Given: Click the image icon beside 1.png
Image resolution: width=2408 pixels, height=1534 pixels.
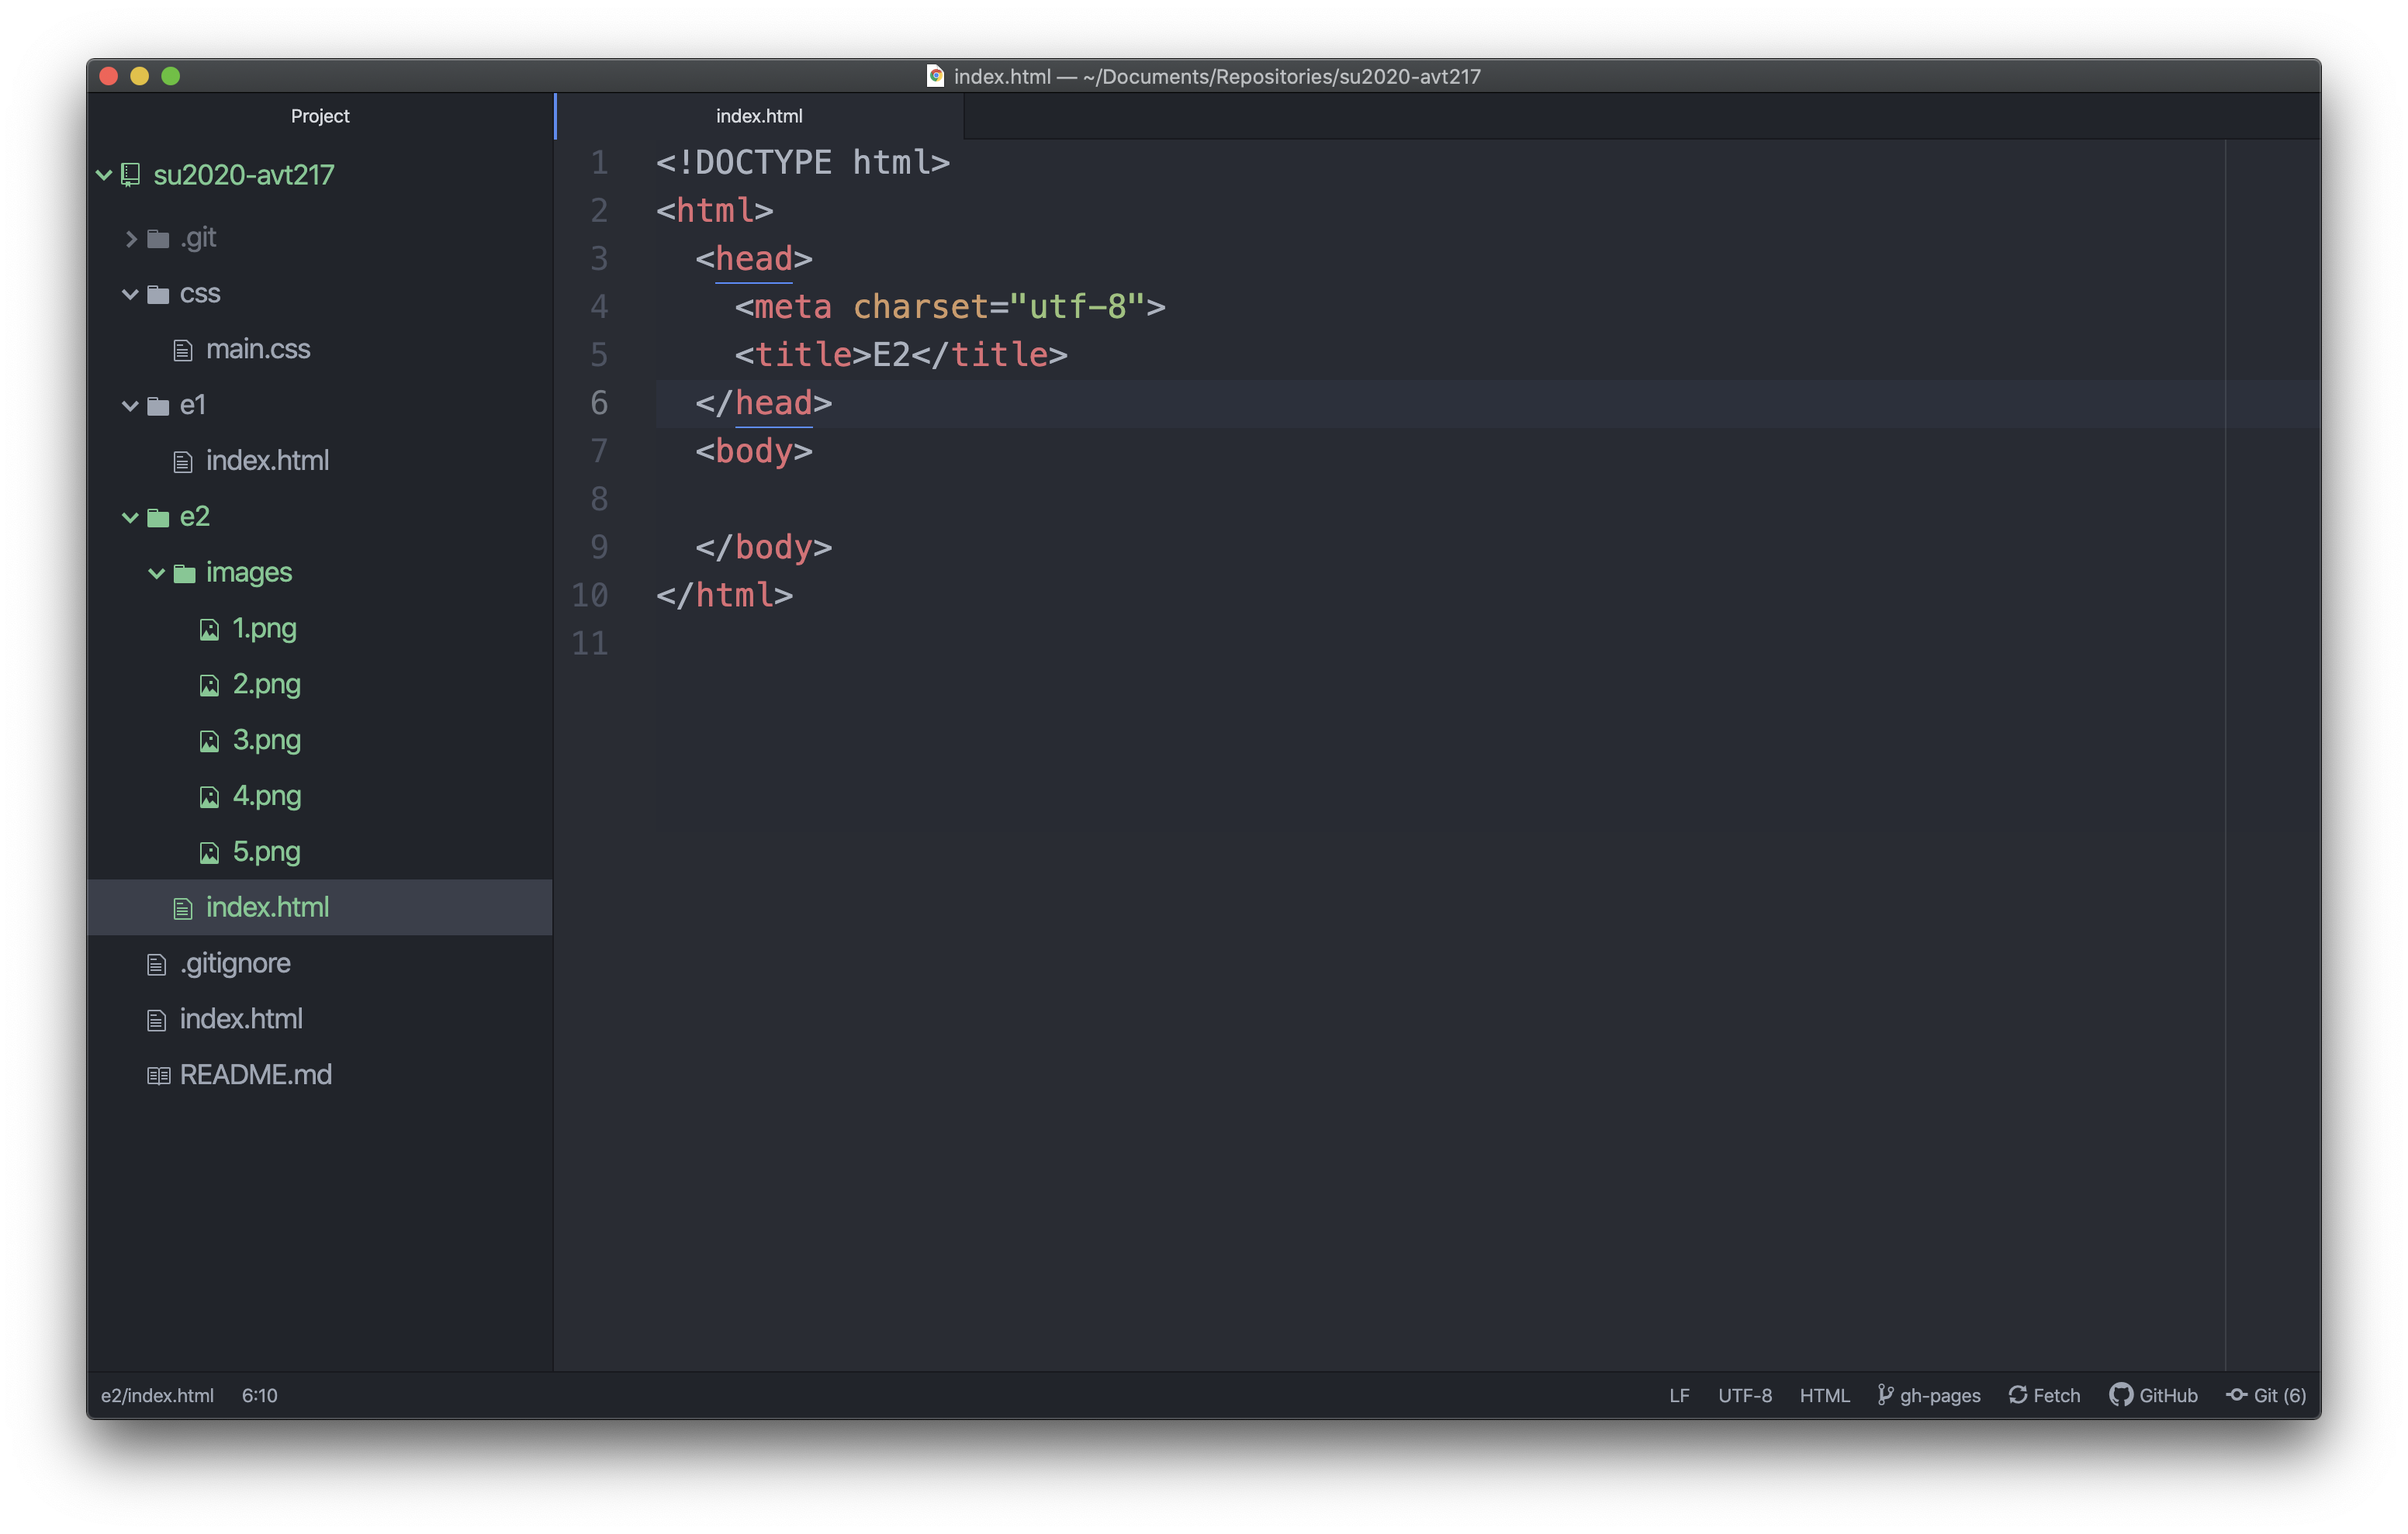Looking at the screenshot, I should pos(209,629).
